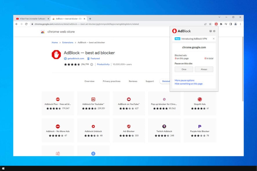
Task: Click the profile avatar icon in the toolbar
Action: click(236, 24)
